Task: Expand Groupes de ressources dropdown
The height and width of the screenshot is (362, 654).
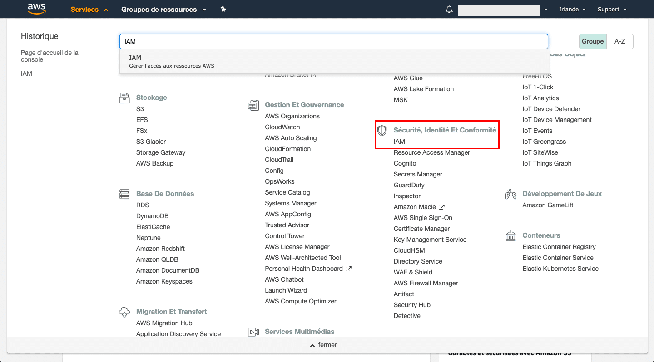Action: pyautogui.click(x=164, y=10)
